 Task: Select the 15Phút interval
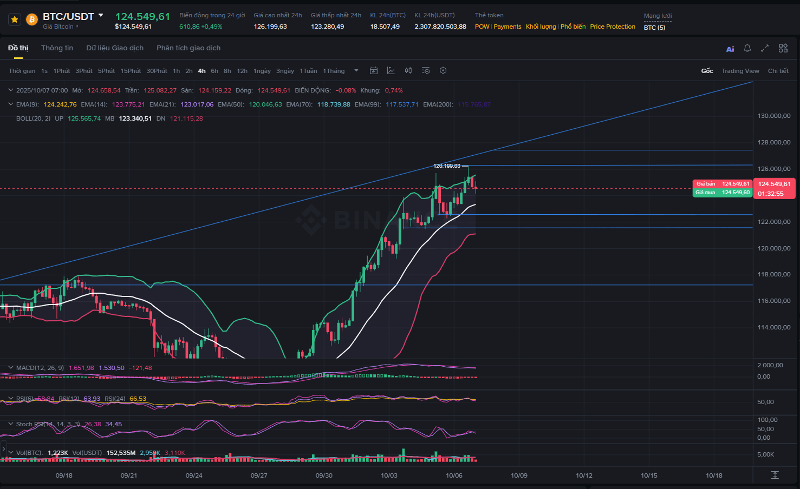coord(131,71)
